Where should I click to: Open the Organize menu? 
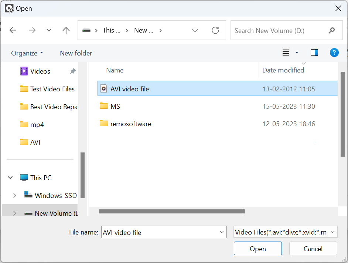[27, 53]
